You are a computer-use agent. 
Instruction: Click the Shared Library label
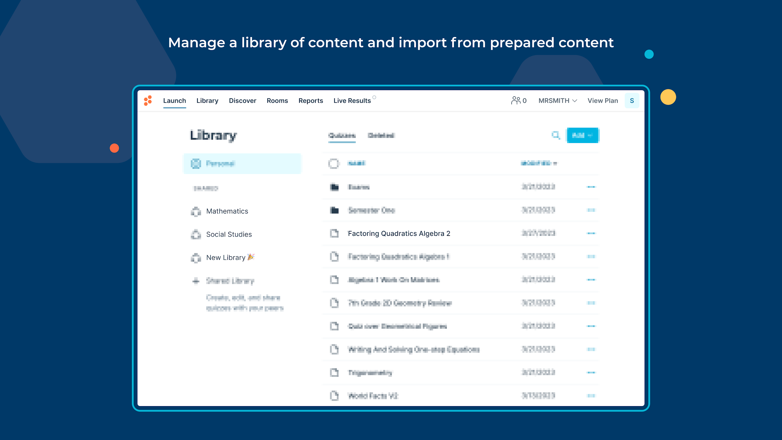pos(230,281)
